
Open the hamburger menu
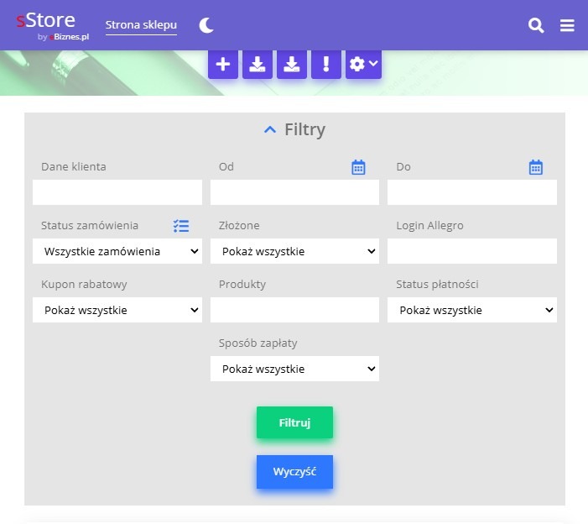(x=567, y=26)
